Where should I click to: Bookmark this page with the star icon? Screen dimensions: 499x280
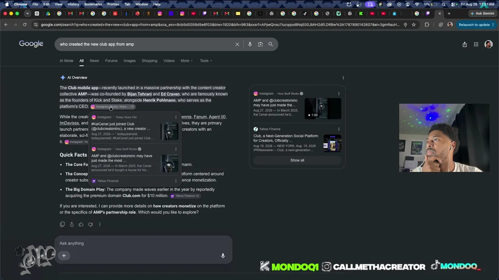coord(414,24)
